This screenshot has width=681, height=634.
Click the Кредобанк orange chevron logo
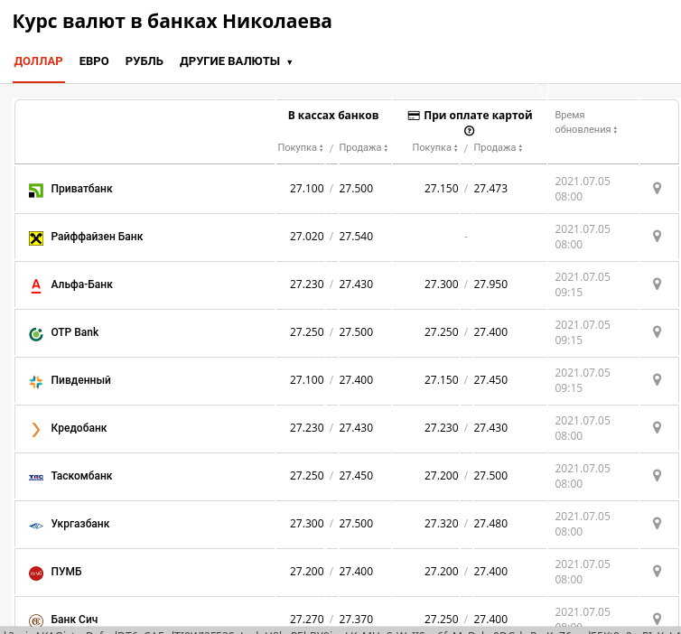coord(36,430)
